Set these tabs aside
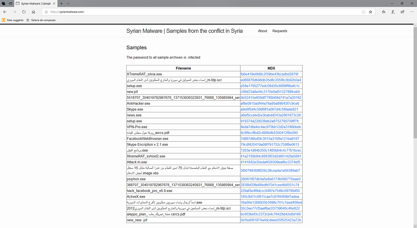 pyautogui.click(x=4, y=3)
